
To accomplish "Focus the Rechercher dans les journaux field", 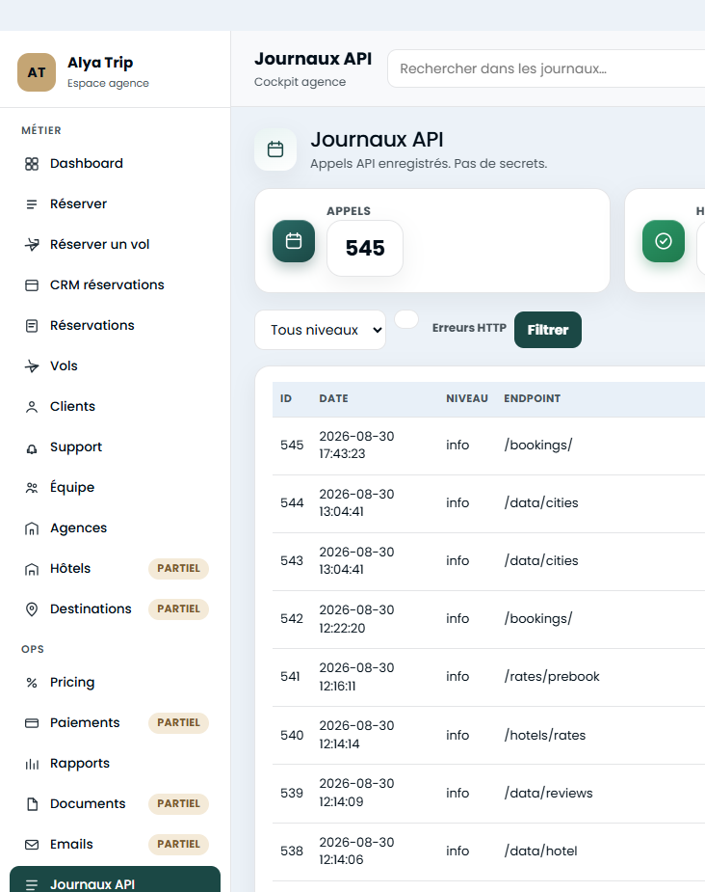I will 546,68.
